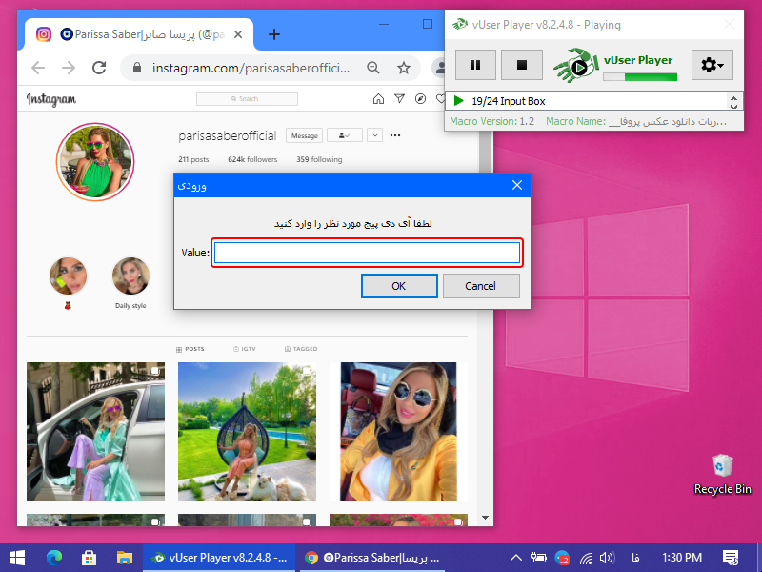The image size is (762, 572).
Task: Pause the vUser Player macro
Action: coord(475,65)
